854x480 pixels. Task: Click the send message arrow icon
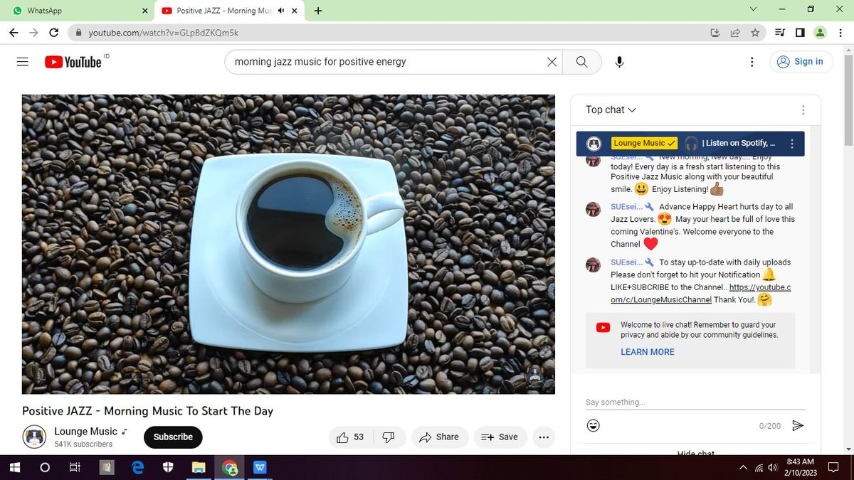pyautogui.click(x=798, y=425)
